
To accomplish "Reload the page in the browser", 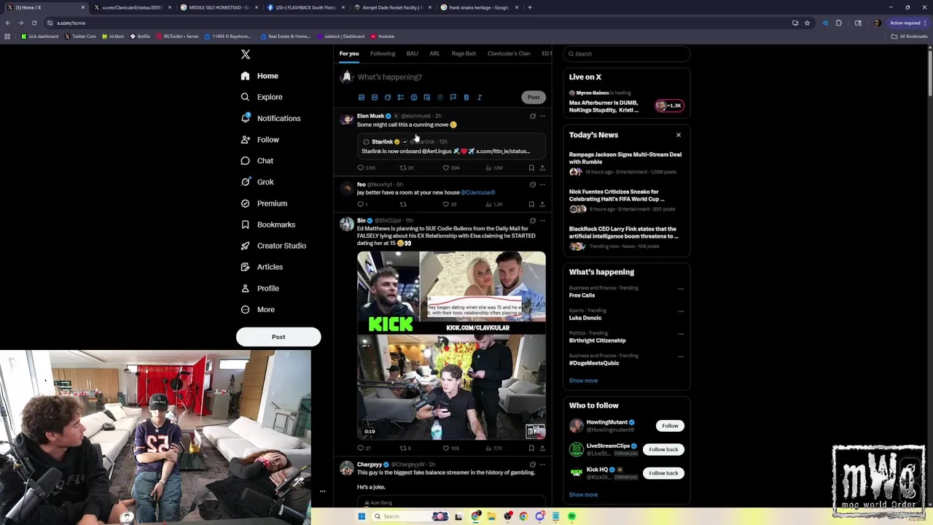I will (34, 23).
